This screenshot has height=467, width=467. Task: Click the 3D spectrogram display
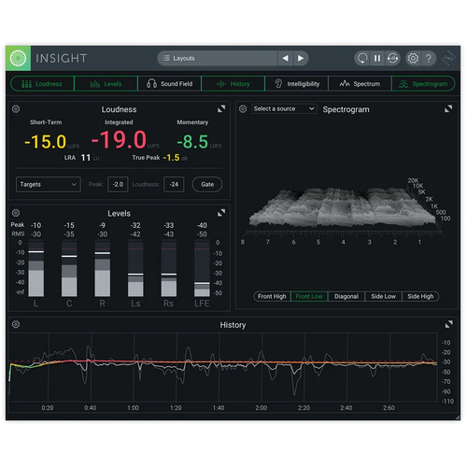point(344,207)
